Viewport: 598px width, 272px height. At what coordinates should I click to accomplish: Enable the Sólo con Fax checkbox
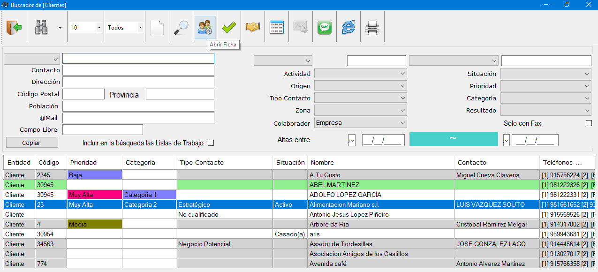pyautogui.click(x=589, y=123)
